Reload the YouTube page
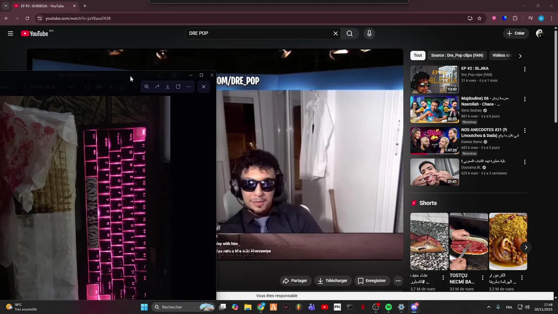558x314 pixels. 27,18
